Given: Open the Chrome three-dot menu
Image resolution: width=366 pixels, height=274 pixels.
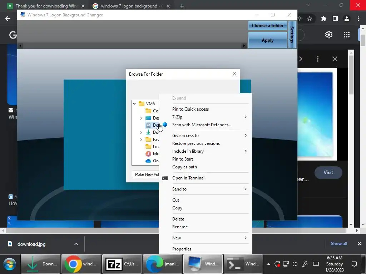Looking at the screenshot, I should [358, 19].
